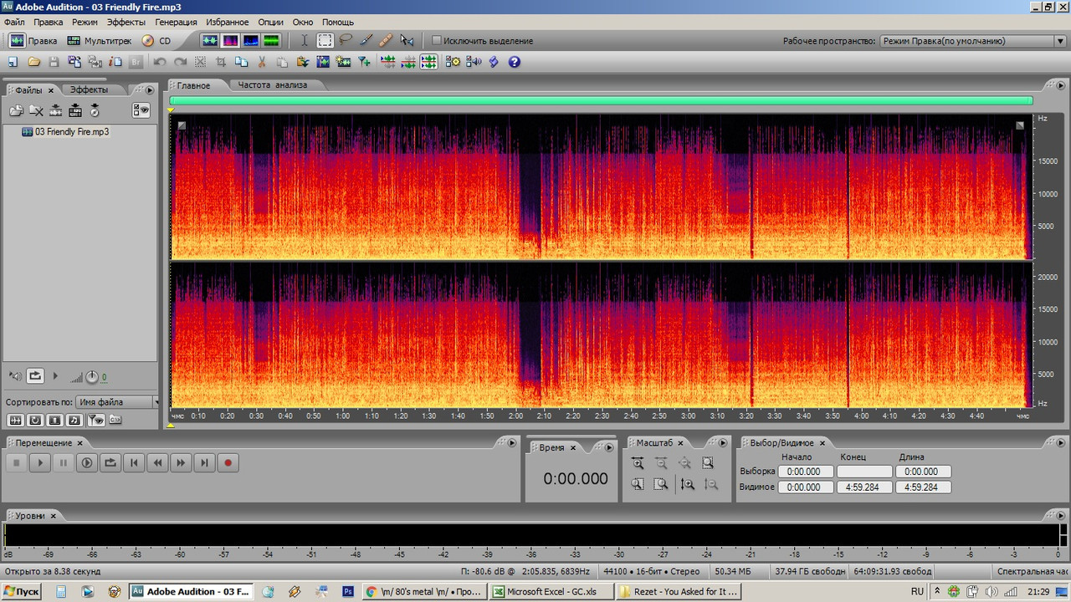Screen dimensions: 1071x602
Task: Click the Import file icon in Files panel
Action: pos(16,110)
